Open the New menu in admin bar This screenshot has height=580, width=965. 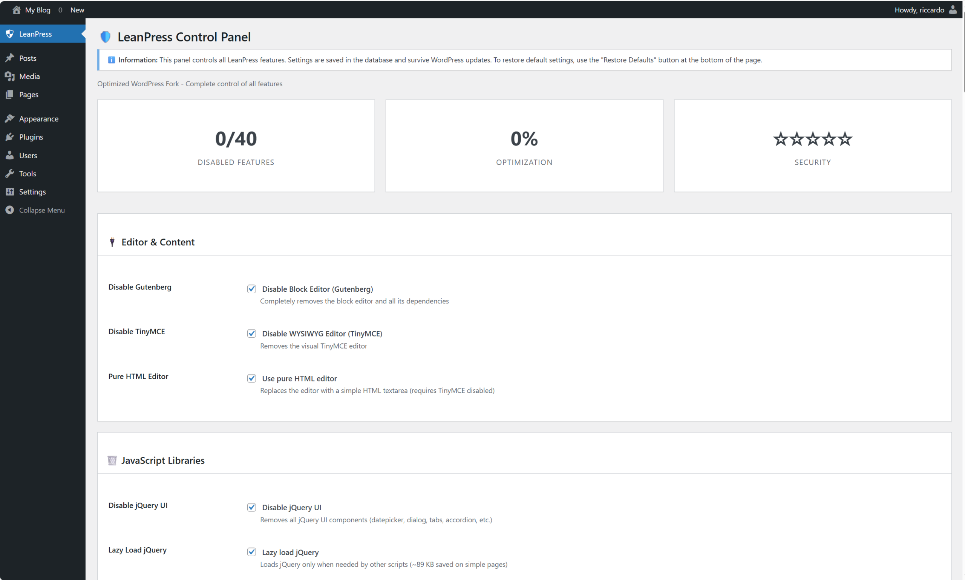pos(77,10)
